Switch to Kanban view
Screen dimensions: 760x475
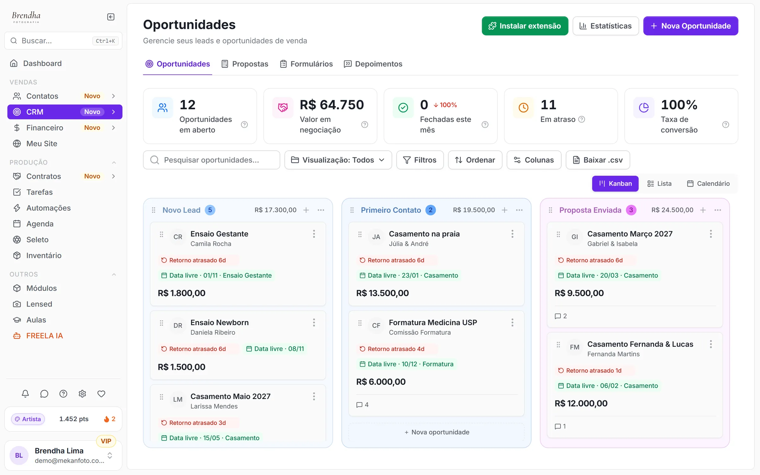pyautogui.click(x=615, y=184)
